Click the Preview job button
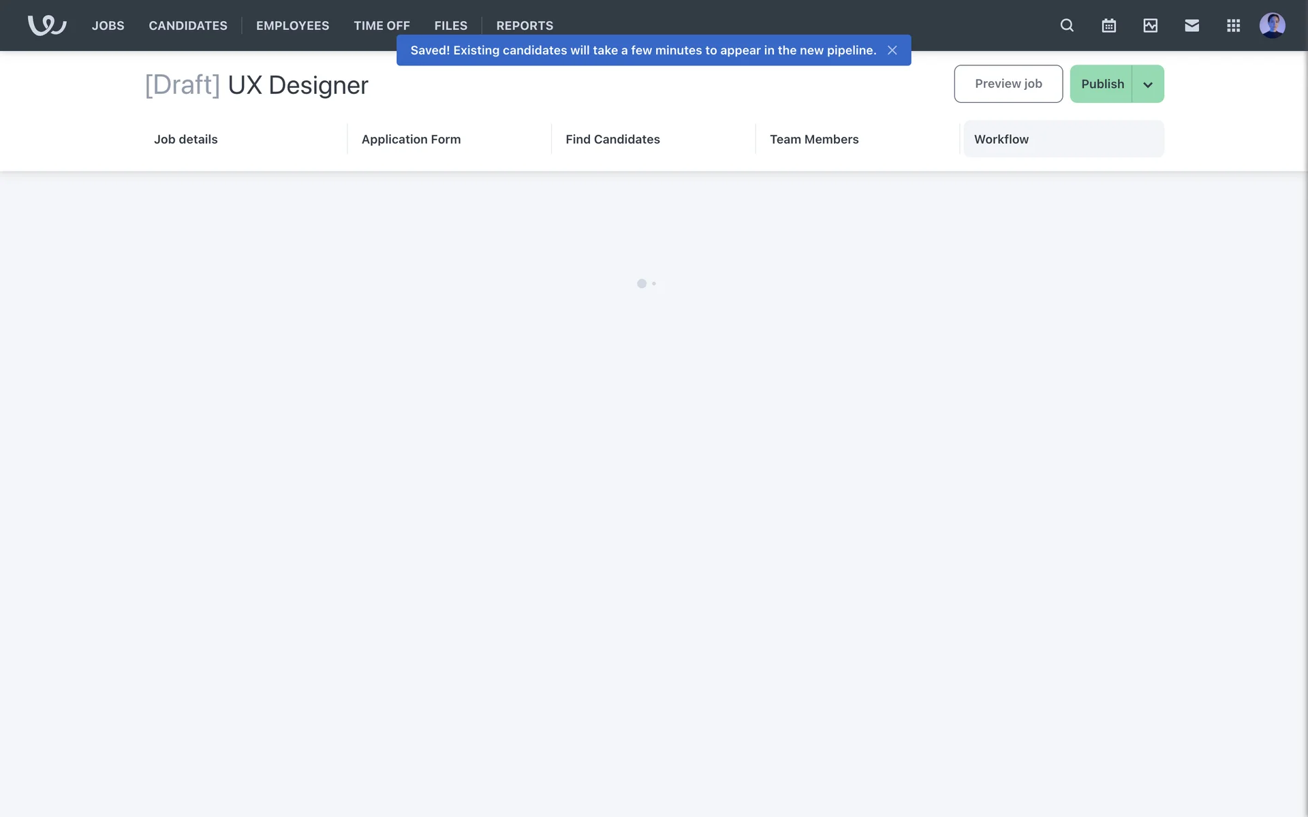1308x817 pixels. click(x=1008, y=84)
